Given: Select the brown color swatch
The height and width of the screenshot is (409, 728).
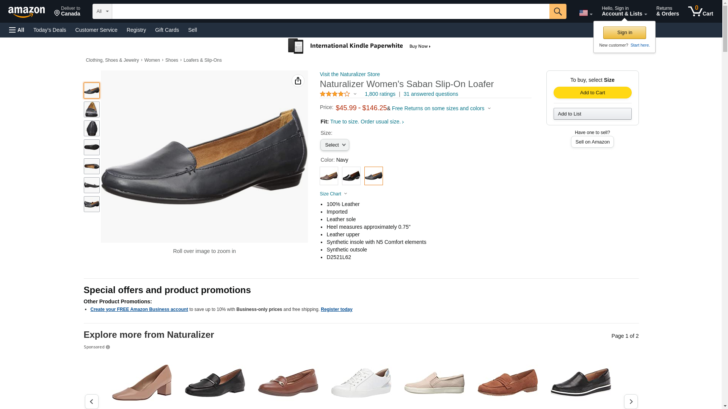Looking at the screenshot, I should click(329, 176).
